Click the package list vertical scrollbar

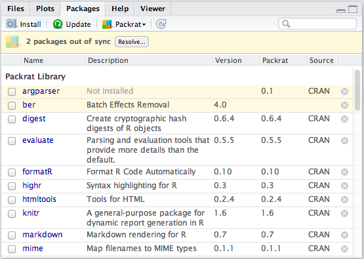point(357,90)
